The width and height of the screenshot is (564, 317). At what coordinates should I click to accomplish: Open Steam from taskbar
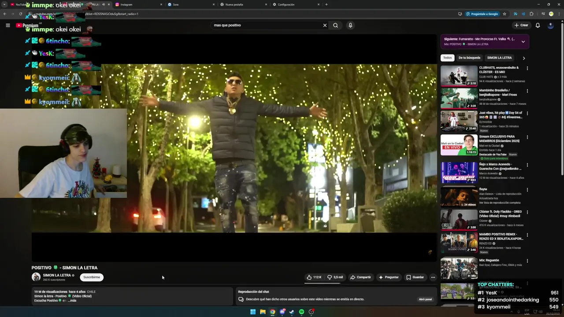292,312
